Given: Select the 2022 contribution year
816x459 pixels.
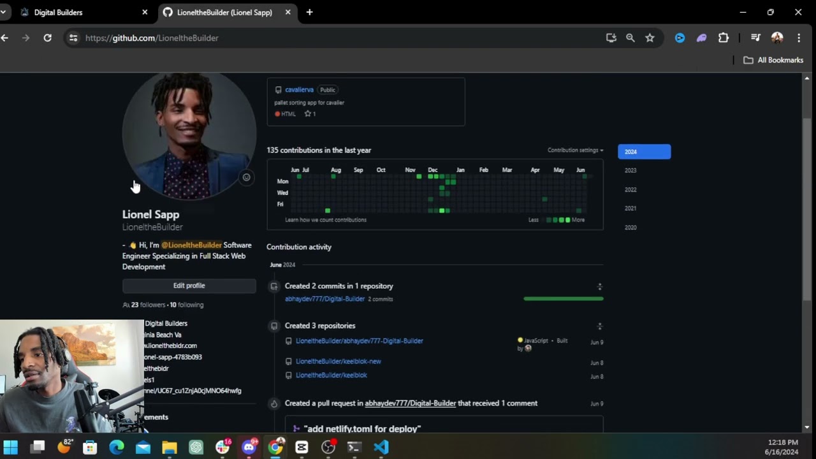Looking at the screenshot, I should pyautogui.click(x=630, y=189).
